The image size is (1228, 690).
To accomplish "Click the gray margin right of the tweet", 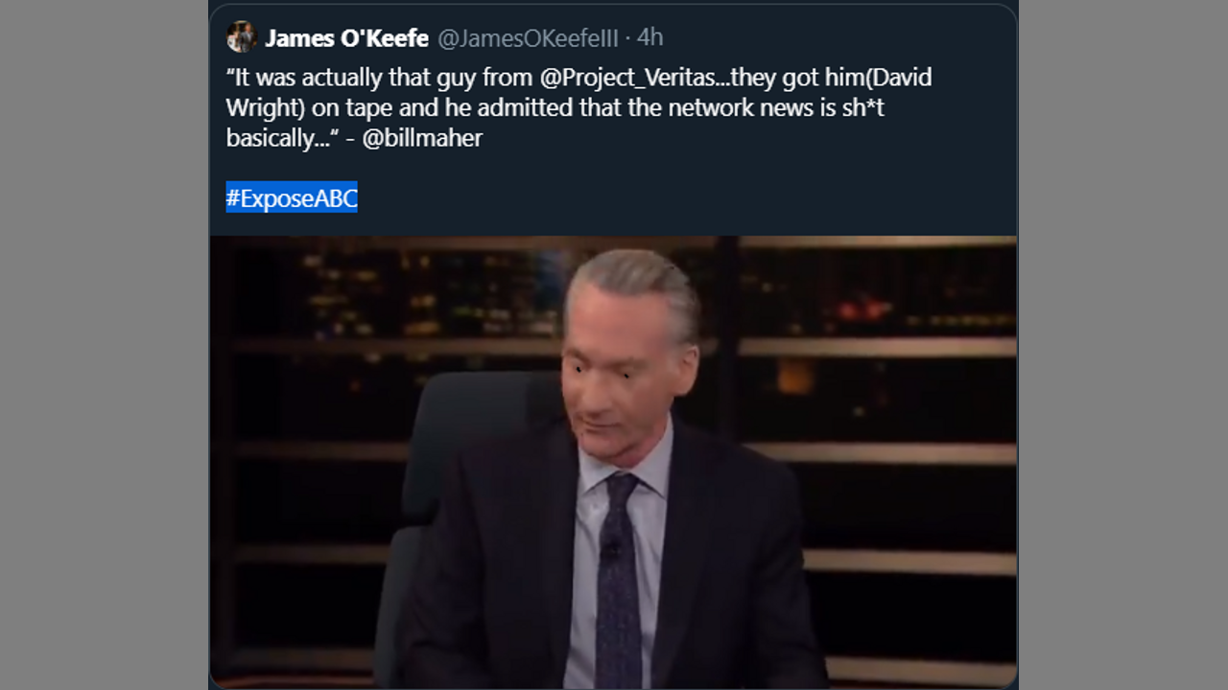I will 1122,345.
